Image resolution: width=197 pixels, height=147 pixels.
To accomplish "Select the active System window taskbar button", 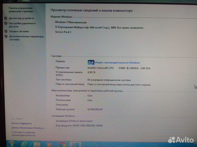I will 76,145.
